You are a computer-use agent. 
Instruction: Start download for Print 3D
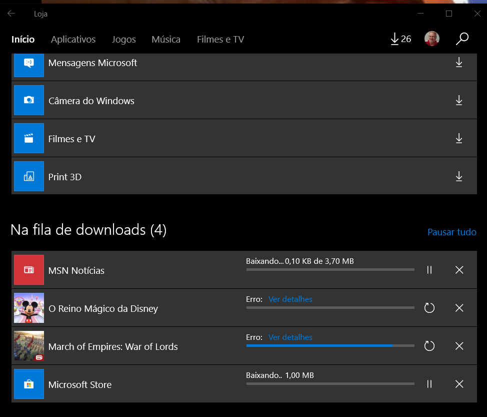coord(458,177)
